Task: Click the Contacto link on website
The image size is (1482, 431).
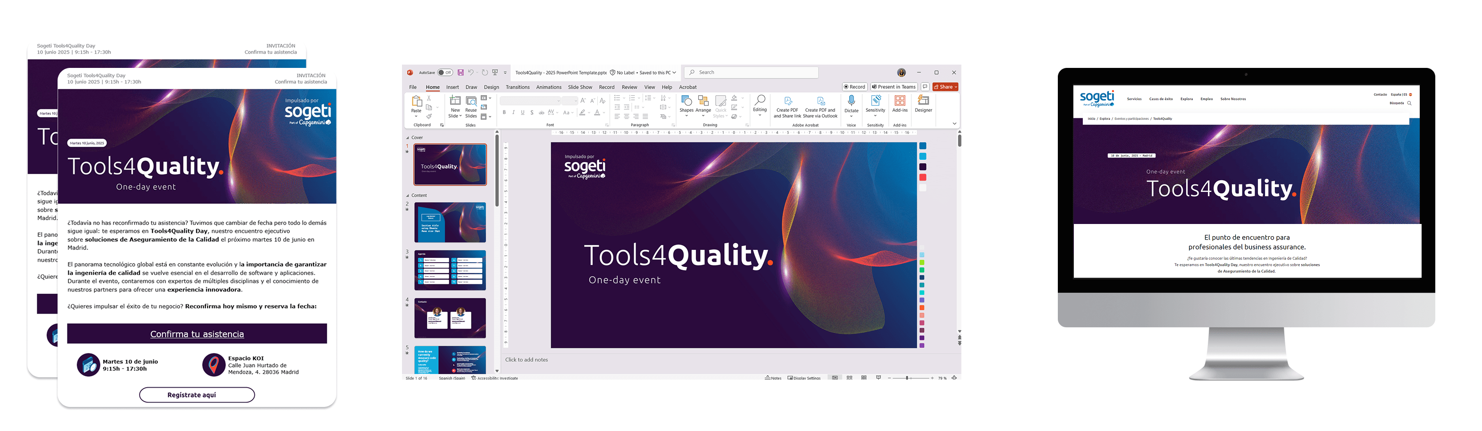Action: [1380, 94]
